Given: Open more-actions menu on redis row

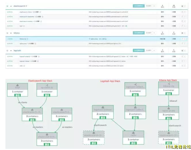Looking at the screenshot, I should (x=185, y=66).
